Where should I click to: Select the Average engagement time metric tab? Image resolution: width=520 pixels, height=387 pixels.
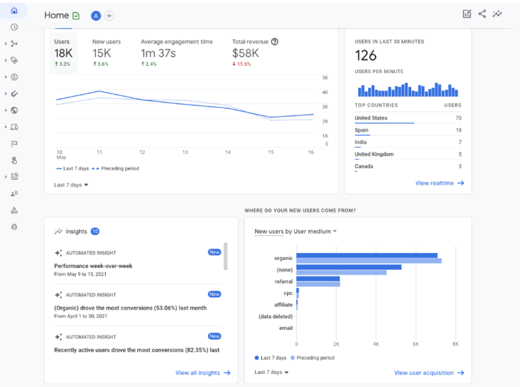pyautogui.click(x=176, y=53)
